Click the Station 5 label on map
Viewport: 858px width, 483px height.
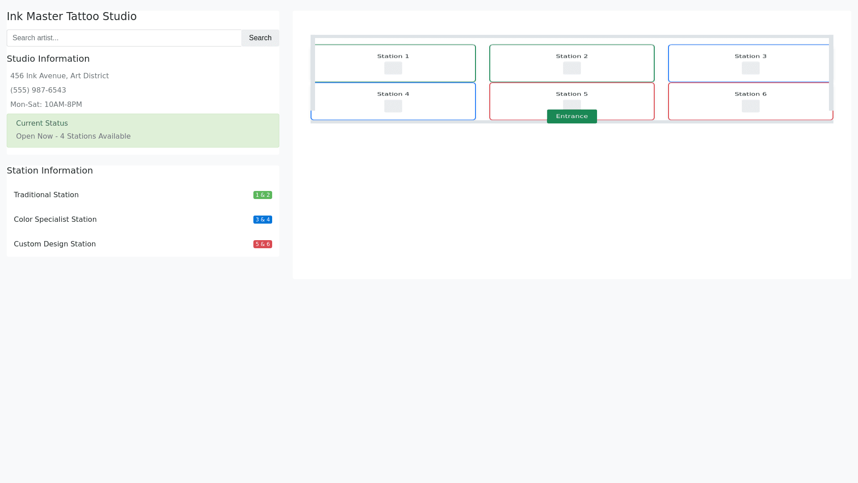572,94
